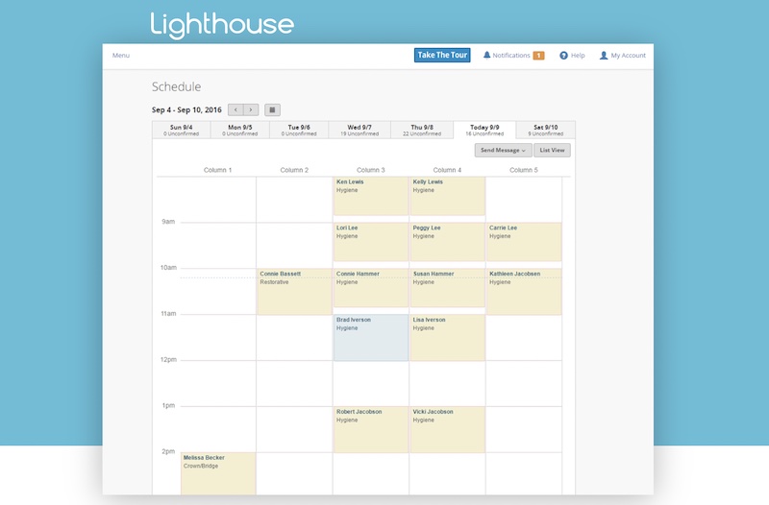This screenshot has height=505, width=769.
Task: Select the Tue 9/6 tab
Action: click(299, 130)
